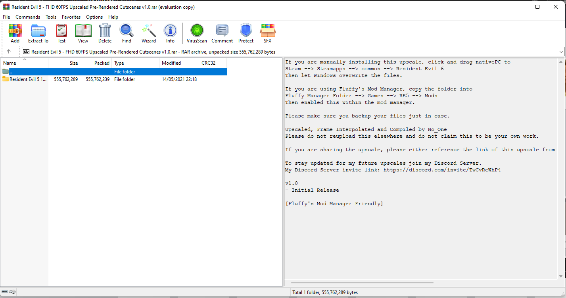Click size value 555,762,289 in file row

pos(66,79)
